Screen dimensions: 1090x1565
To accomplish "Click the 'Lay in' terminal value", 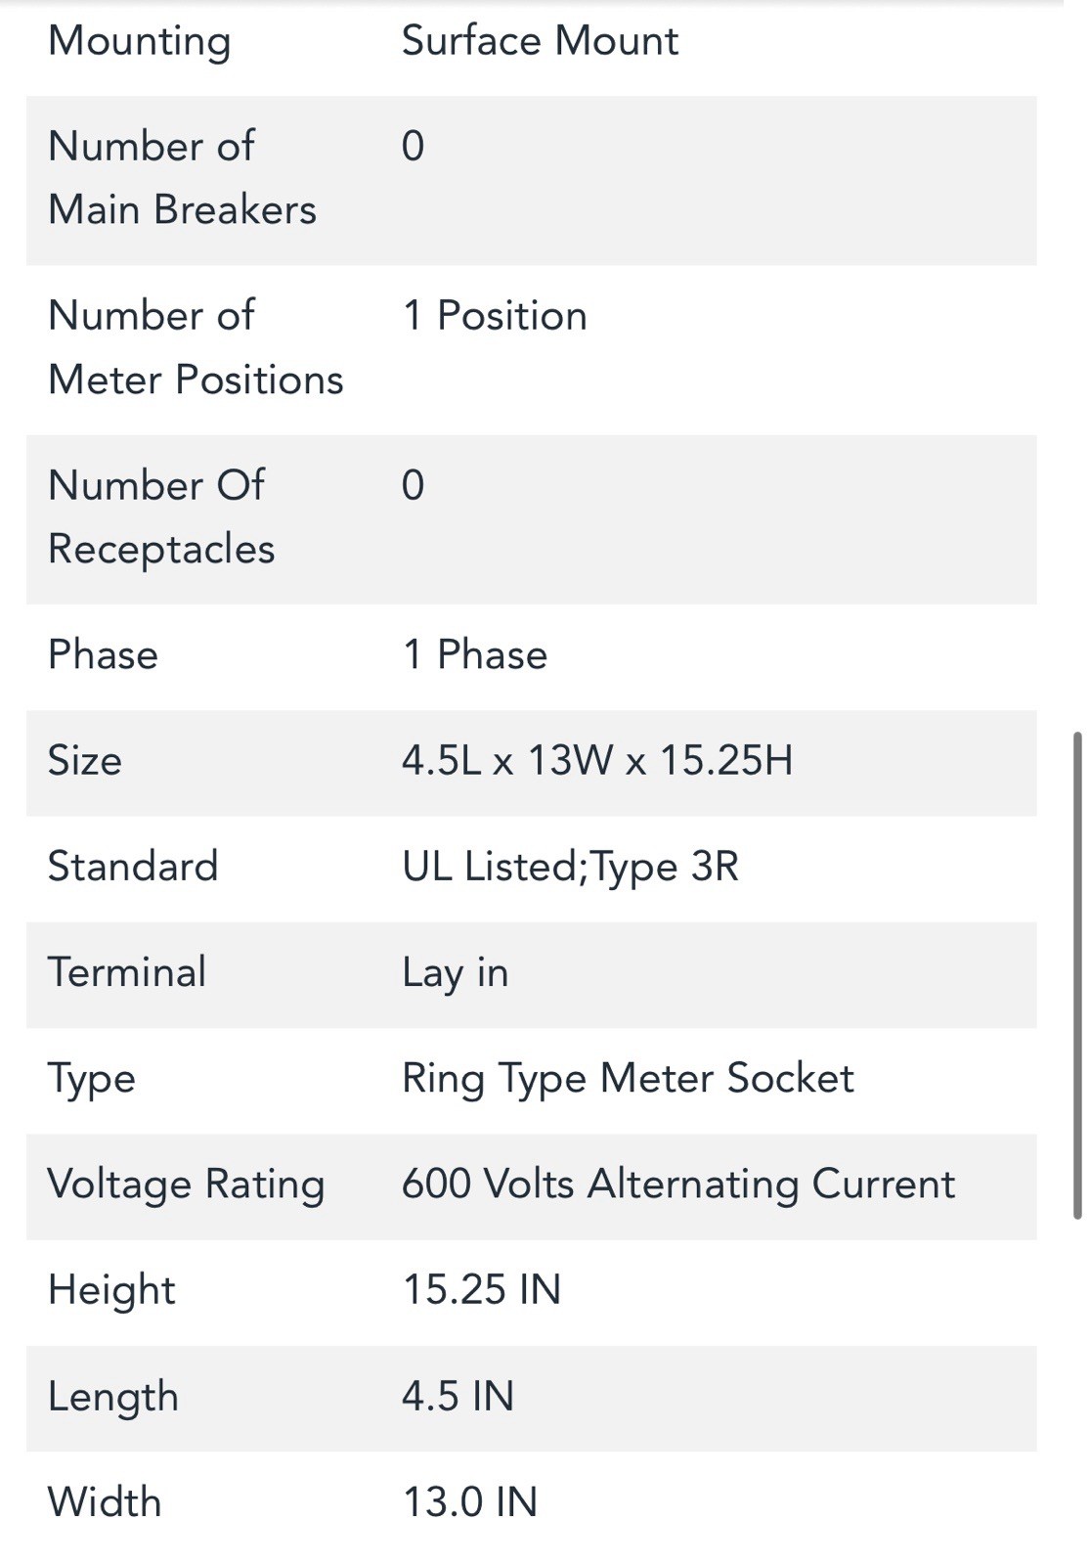I will 456,972.
